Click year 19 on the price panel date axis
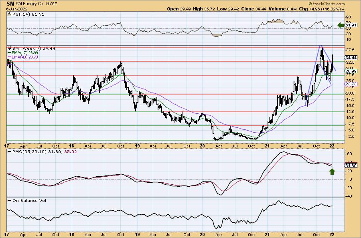This screenshot has height=238, width=361. point(137,146)
